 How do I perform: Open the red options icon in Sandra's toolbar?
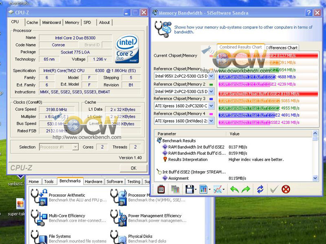click(x=161, y=189)
